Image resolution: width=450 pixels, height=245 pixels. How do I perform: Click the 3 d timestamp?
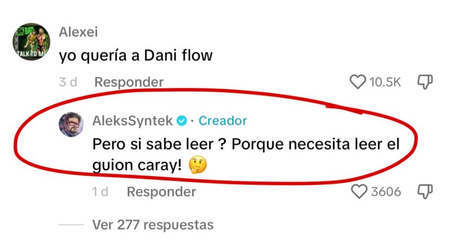68,82
